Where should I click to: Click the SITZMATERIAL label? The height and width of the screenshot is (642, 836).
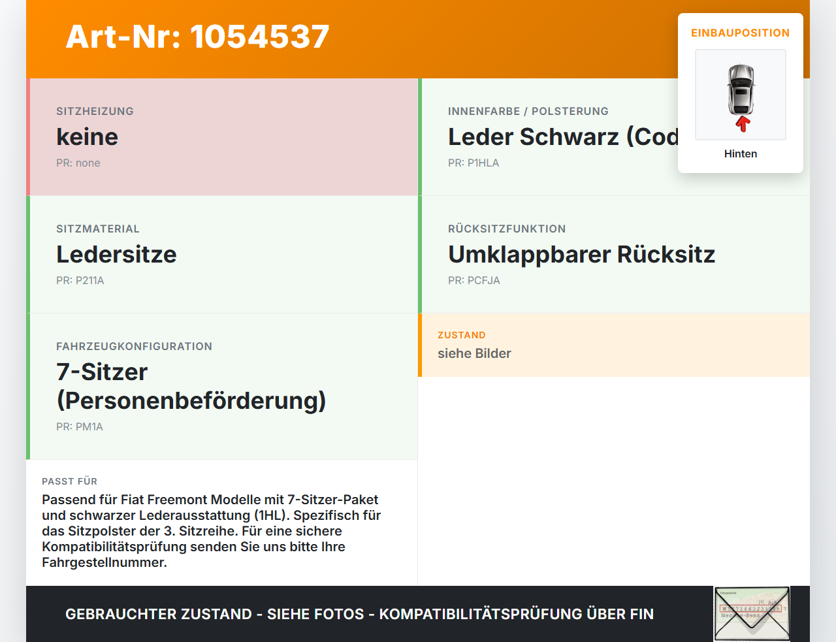click(x=98, y=229)
